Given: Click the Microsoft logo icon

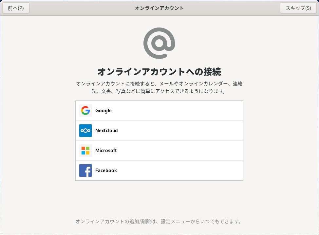Looking at the screenshot, I should tap(85, 151).
